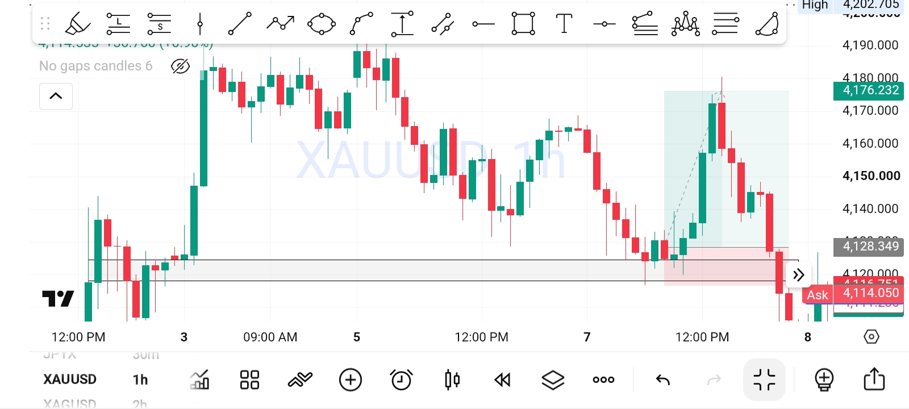This screenshot has width=909, height=409.
Task: Select the head and shoulders pattern tool
Action: pos(686,24)
